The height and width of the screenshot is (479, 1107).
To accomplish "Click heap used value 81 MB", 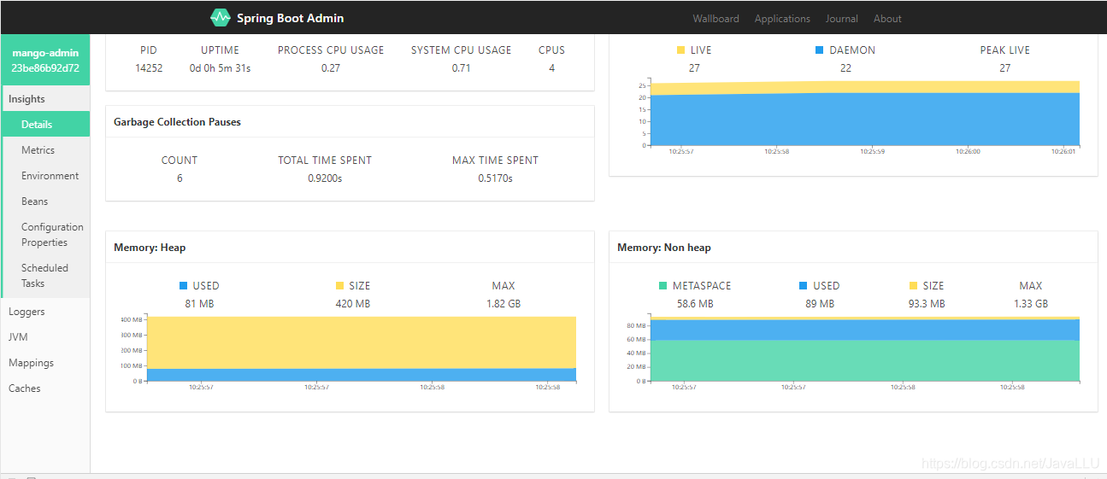I will tap(199, 304).
